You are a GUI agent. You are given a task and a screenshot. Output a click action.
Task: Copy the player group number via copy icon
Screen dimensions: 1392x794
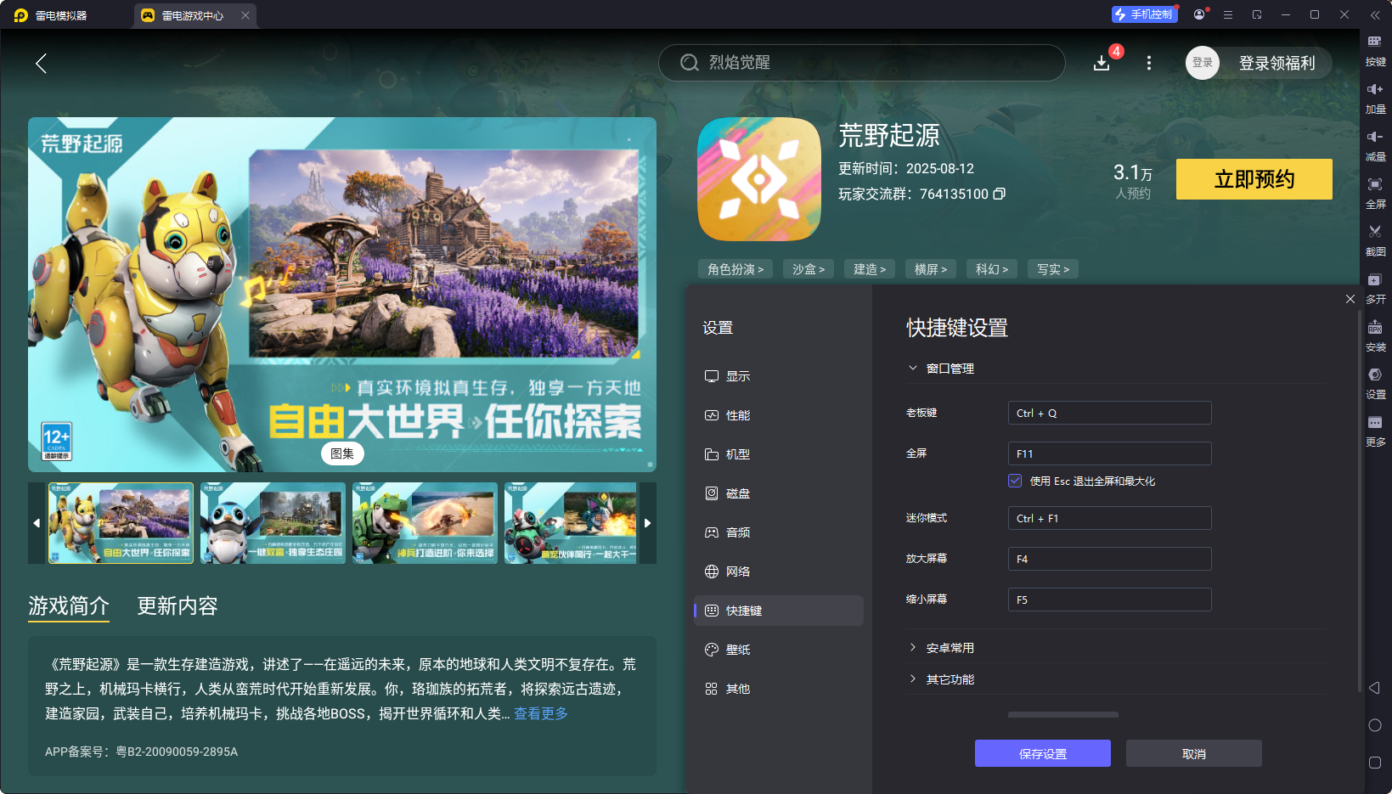[1000, 194]
